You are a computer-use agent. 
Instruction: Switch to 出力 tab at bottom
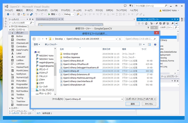point(38,113)
